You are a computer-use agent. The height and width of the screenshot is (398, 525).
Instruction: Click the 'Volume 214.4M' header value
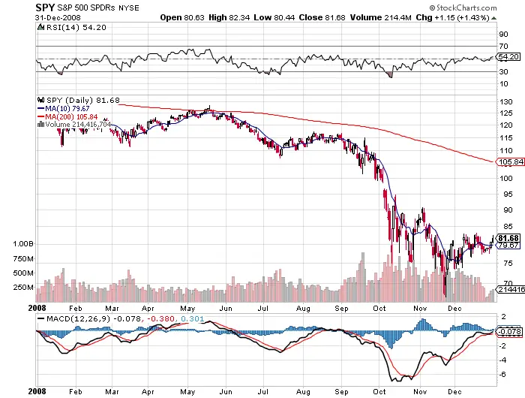pyautogui.click(x=381, y=17)
